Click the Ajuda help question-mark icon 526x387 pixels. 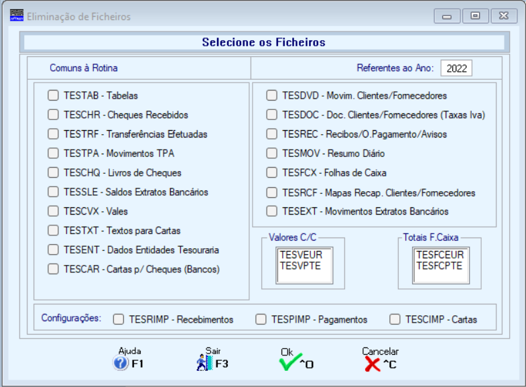121,363
